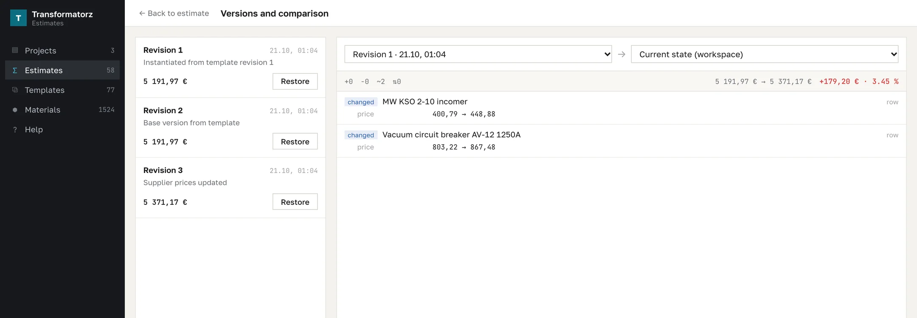Click the changed badge for Vacuum circuit breaker
Image resolution: width=917 pixels, height=318 pixels.
pos(361,135)
